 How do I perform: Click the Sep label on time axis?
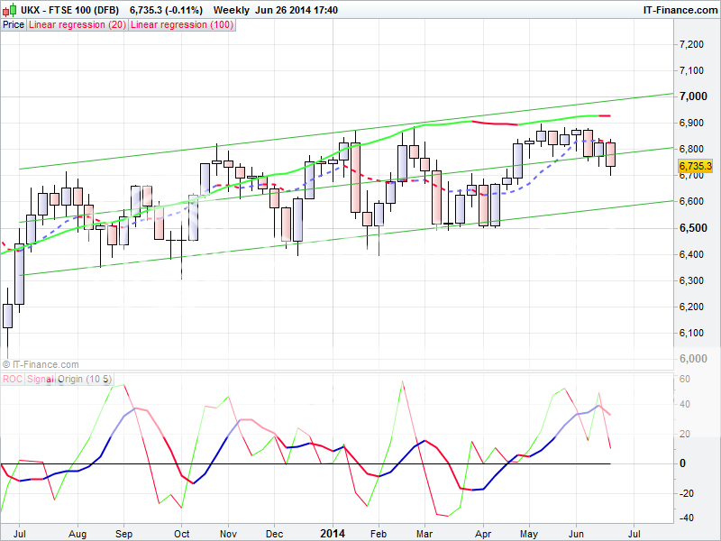point(123,534)
